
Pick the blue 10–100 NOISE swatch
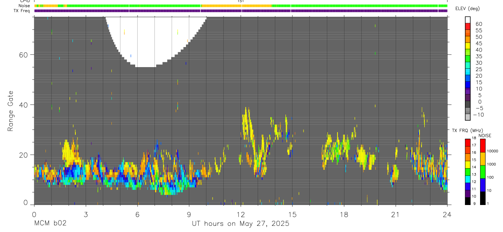tap(483, 185)
